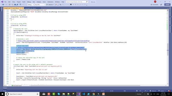Open the Build menu

tap(24, 2)
